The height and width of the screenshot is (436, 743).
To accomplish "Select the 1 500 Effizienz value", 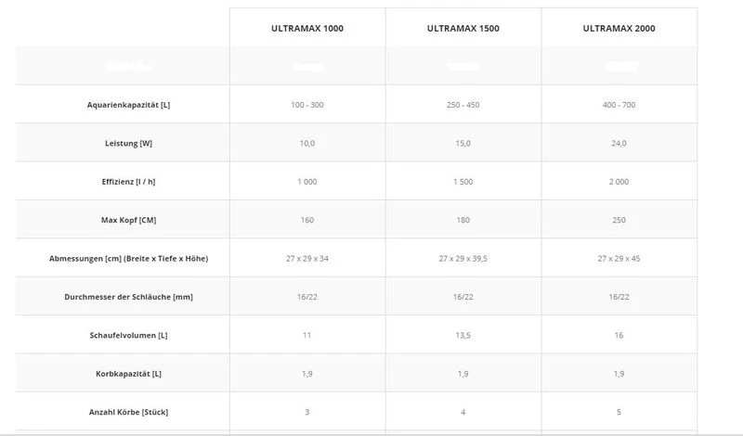I will tap(463, 182).
